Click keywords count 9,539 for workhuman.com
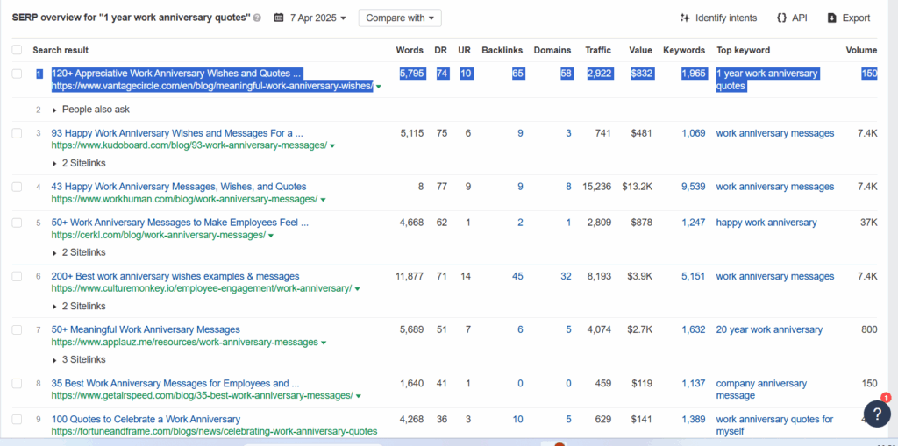Screen dimensions: 898x446 pyautogui.click(x=694, y=187)
